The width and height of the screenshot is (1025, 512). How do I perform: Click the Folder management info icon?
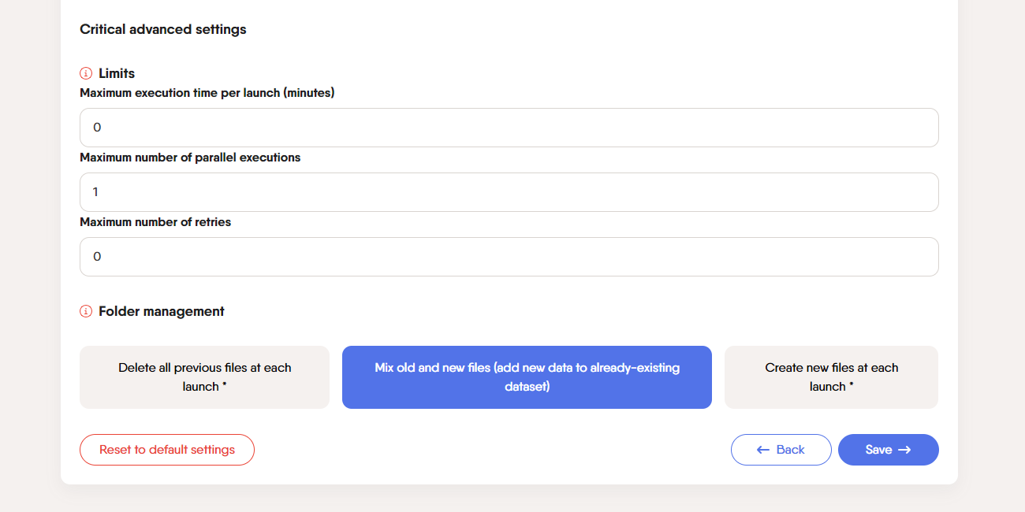pos(86,311)
